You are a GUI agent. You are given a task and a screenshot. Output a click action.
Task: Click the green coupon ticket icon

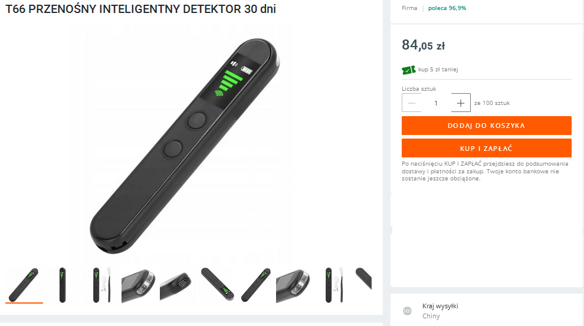coord(409,70)
